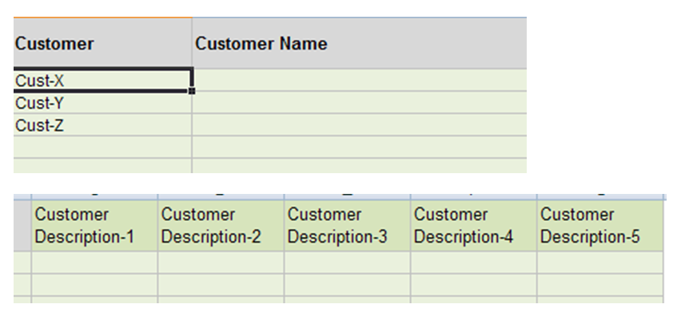Select second empty cell under Customer Description-4

tap(473, 285)
